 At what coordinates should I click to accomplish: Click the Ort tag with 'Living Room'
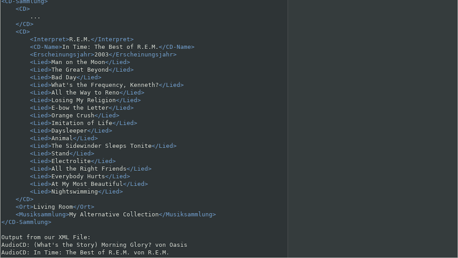(x=55, y=207)
